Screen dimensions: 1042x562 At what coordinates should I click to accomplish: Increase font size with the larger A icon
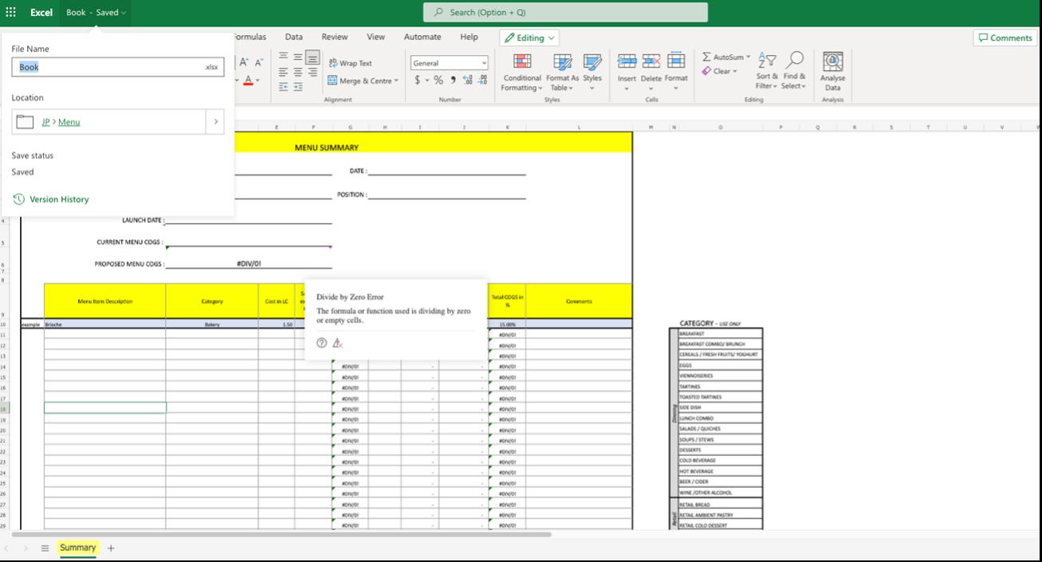pyautogui.click(x=245, y=62)
